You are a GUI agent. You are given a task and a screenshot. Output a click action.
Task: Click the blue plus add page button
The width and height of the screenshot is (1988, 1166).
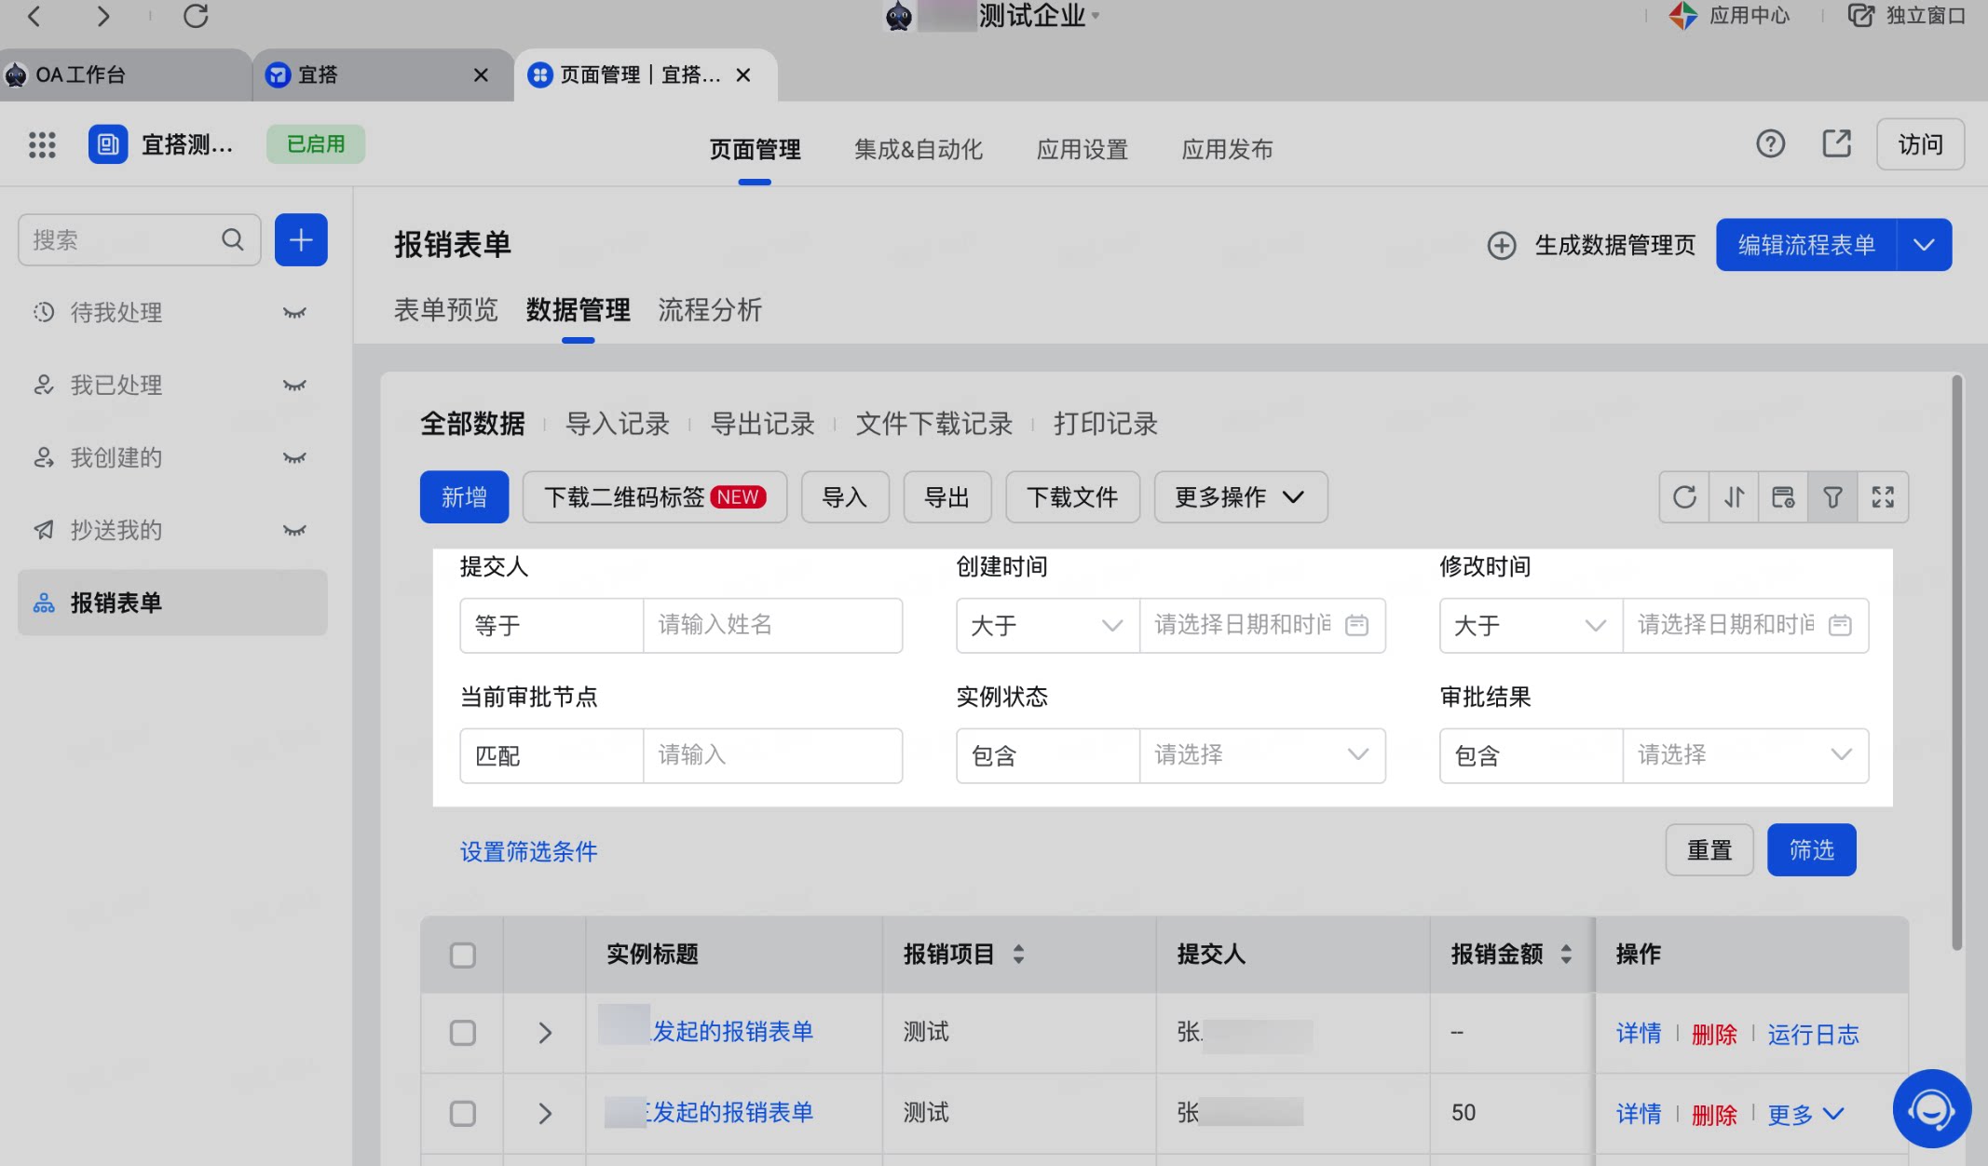tap(301, 240)
